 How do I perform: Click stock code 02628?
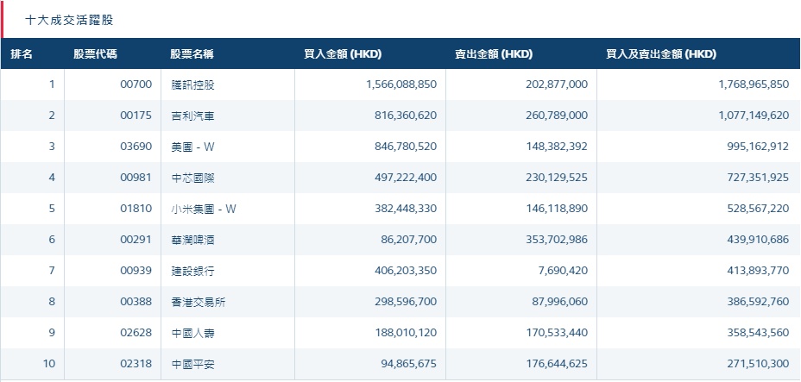tap(136, 333)
